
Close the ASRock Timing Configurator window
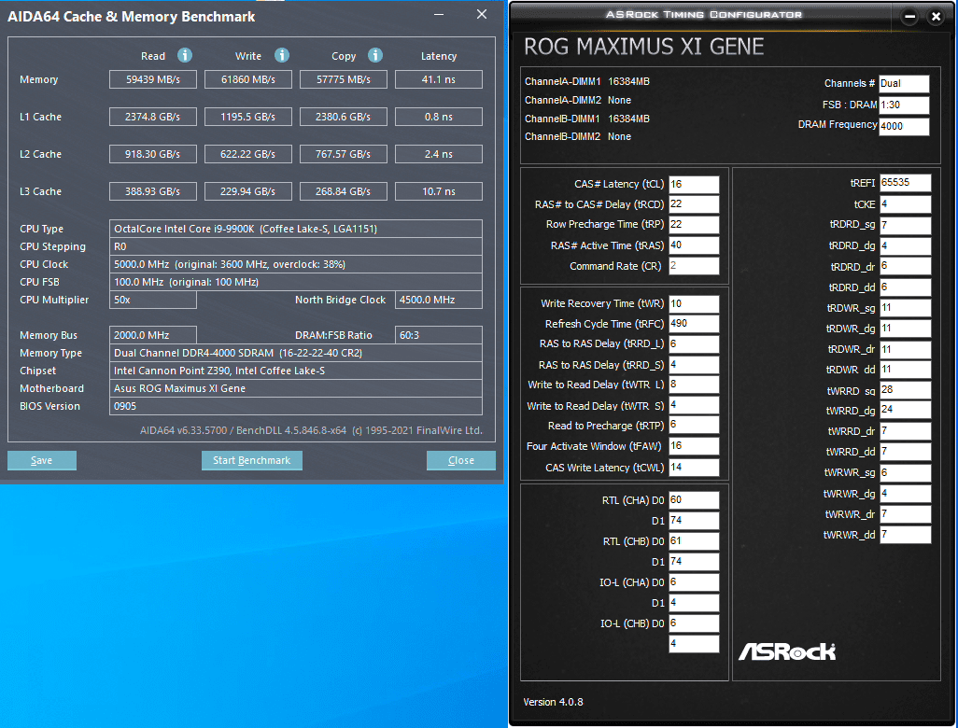coord(936,17)
